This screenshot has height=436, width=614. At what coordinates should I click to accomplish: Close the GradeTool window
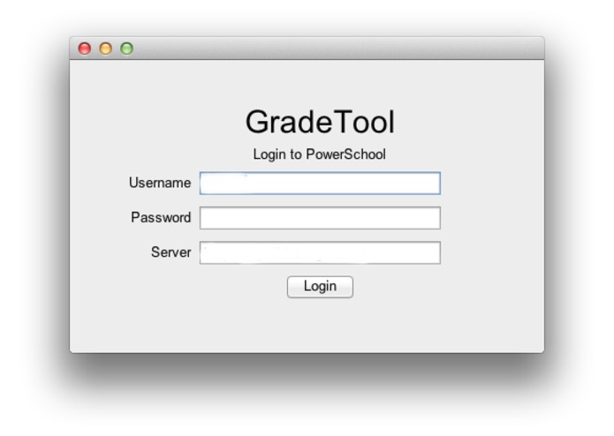click(x=85, y=49)
